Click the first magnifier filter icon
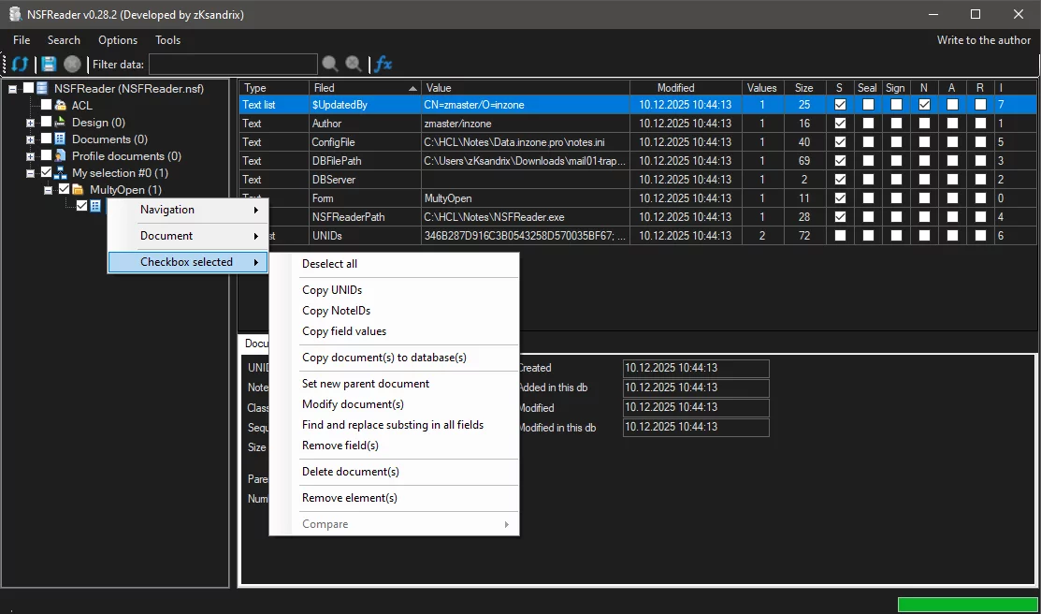The height and width of the screenshot is (614, 1041). pyautogui.click(x=330, y=65)
